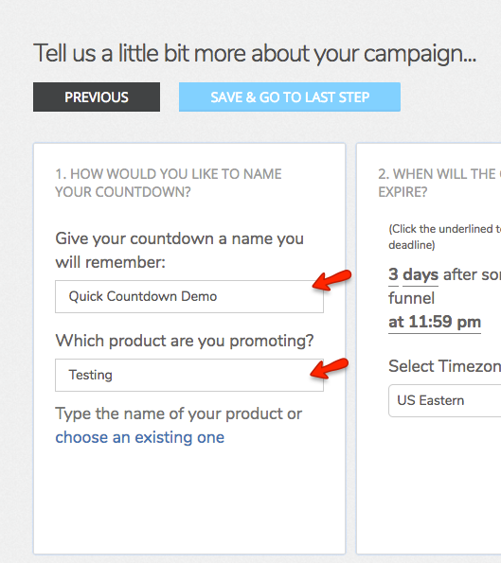Open the choose an existing one link
This screenshot has width=501, height=563.
click(x=140, y=437)
